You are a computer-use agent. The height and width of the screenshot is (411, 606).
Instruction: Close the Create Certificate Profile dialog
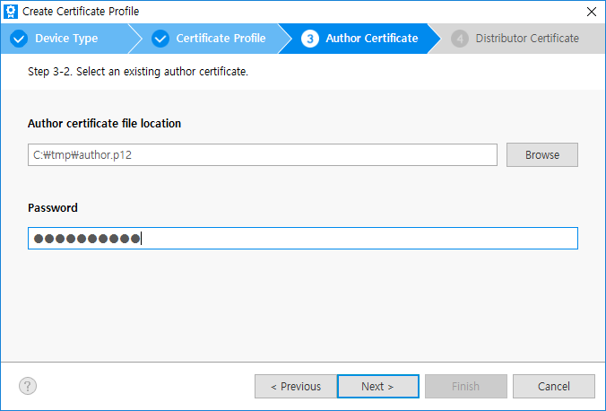(x=591, y=12)
